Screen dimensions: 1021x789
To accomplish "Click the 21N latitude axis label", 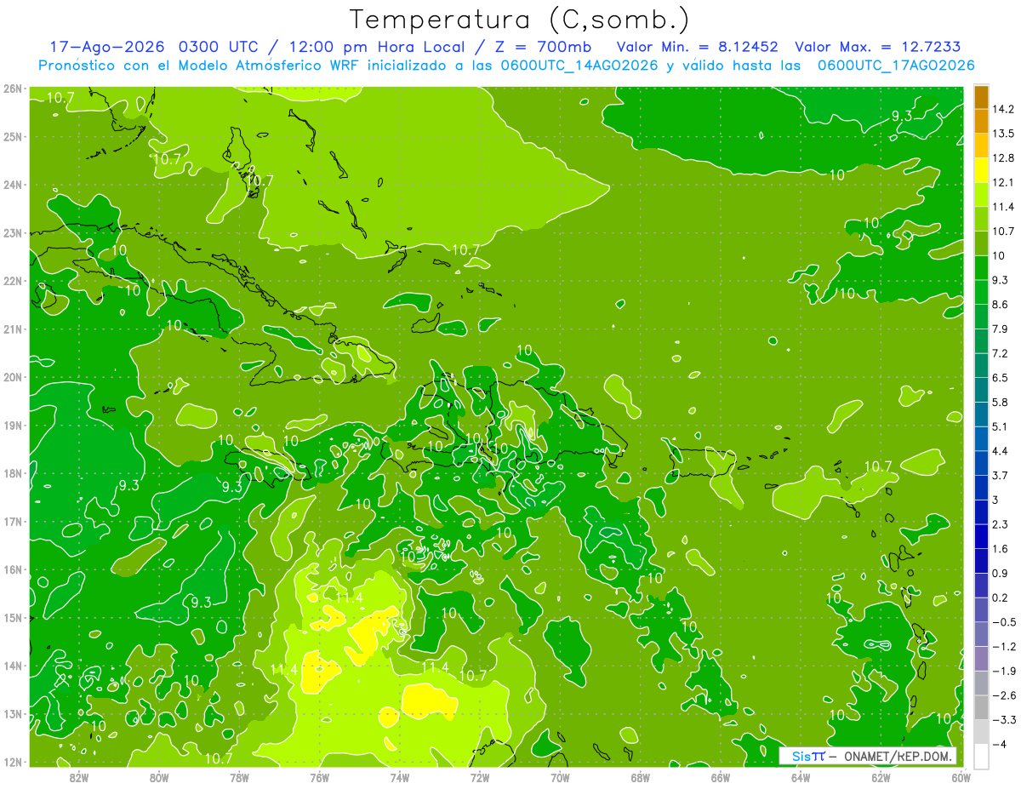I will click(x=12, y=329).
